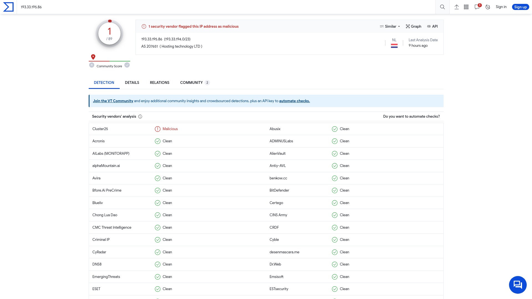Expand the Similar dropdown
Screen dimensions: 532x299
[x=390, y=27]
